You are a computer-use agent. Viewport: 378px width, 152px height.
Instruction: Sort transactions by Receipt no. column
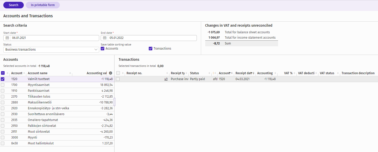coord(167,73)
